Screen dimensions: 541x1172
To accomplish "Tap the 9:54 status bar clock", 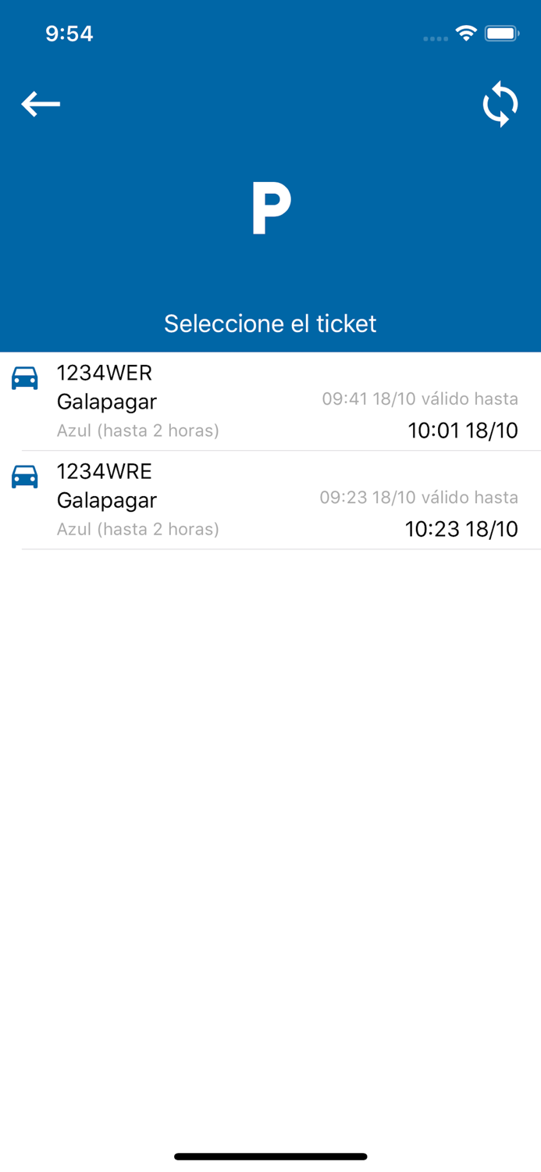I will coord(69,34).
